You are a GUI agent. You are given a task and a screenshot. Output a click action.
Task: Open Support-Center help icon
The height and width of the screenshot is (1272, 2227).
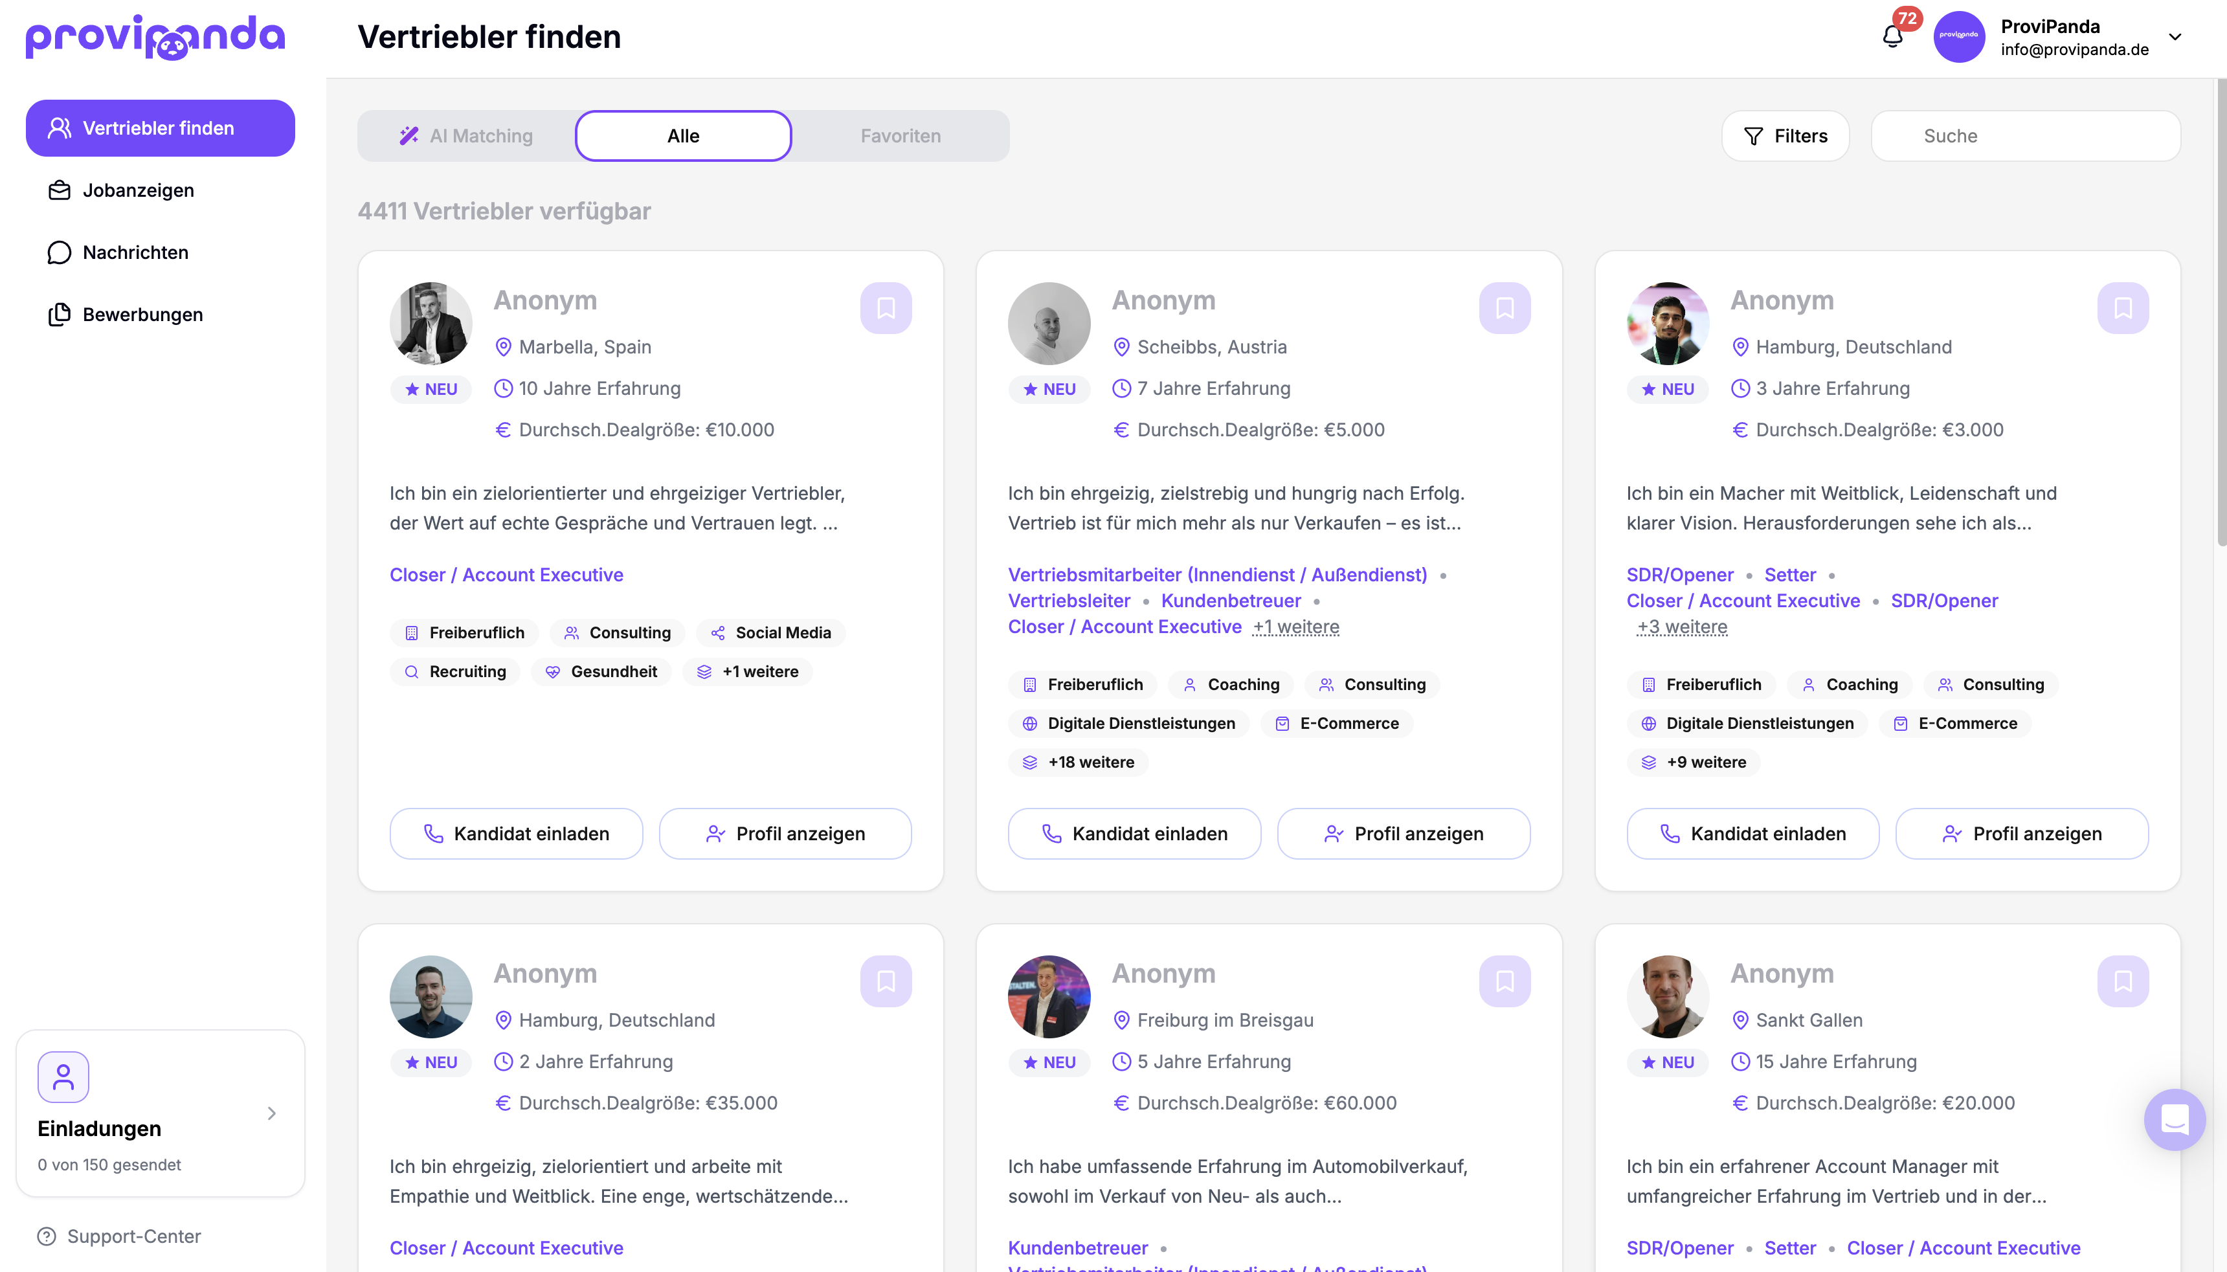[47, 1236]
